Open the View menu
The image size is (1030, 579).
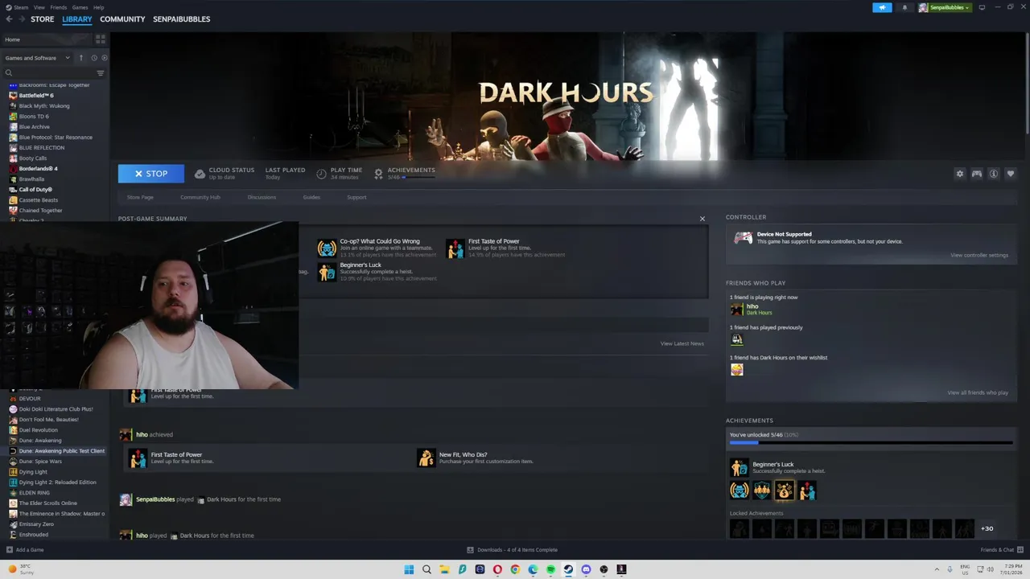[x=39, y=7]
